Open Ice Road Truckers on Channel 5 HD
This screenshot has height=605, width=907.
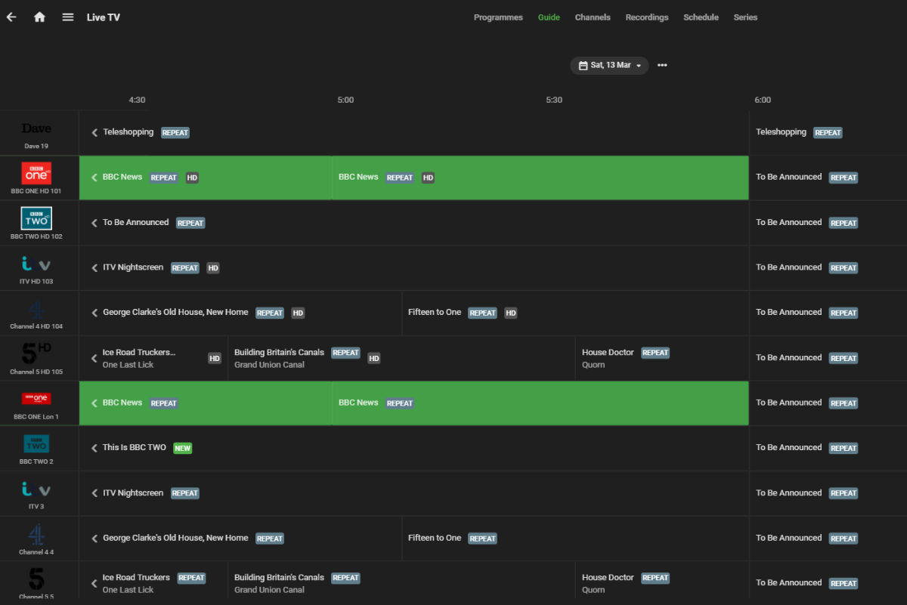click(x=153, y=358)
